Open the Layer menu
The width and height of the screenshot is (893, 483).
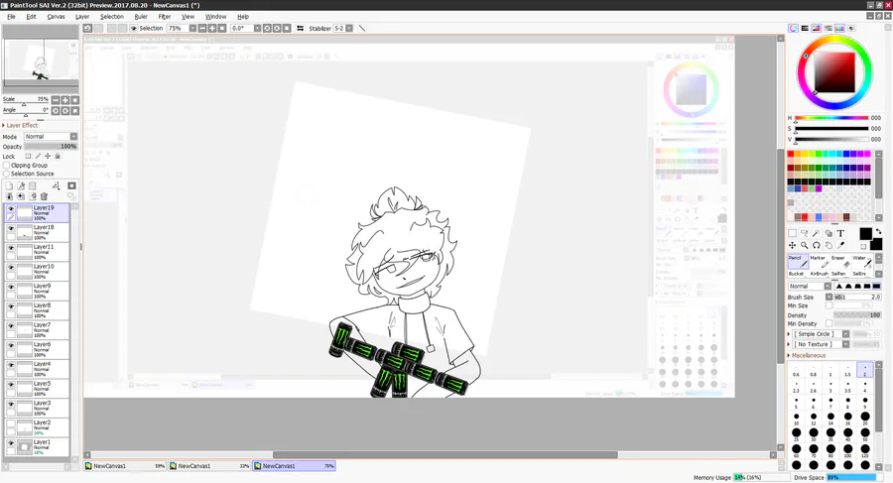point(82,17)
